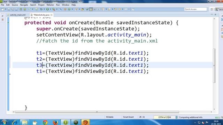Open the Android Virtual Device Manager icon
The height and width of the screenshot is (125, 223).
25,9
